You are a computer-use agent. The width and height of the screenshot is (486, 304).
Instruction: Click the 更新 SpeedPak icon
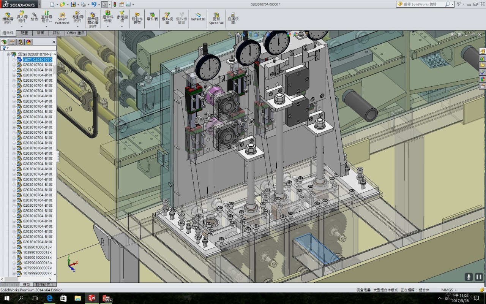pos(216,18)
